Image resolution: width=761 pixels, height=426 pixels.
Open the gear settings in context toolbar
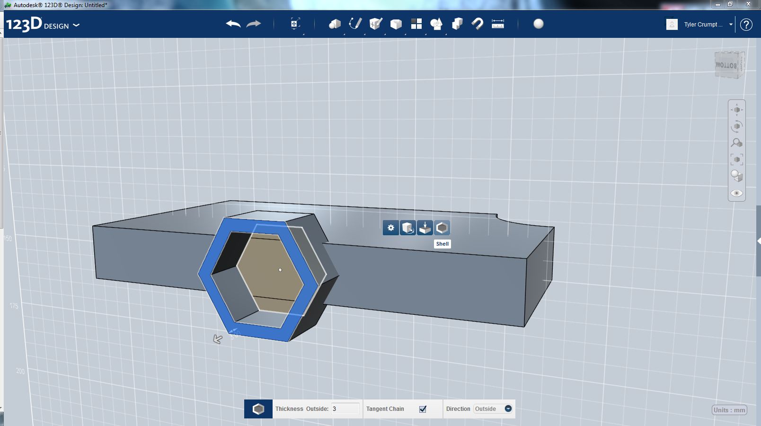[391, 228]
